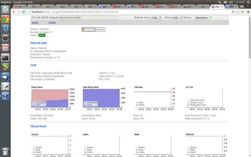Close the Bigdesk browser tab
The height and width of the screenshot is (157, 251).
tap(222, 7)
